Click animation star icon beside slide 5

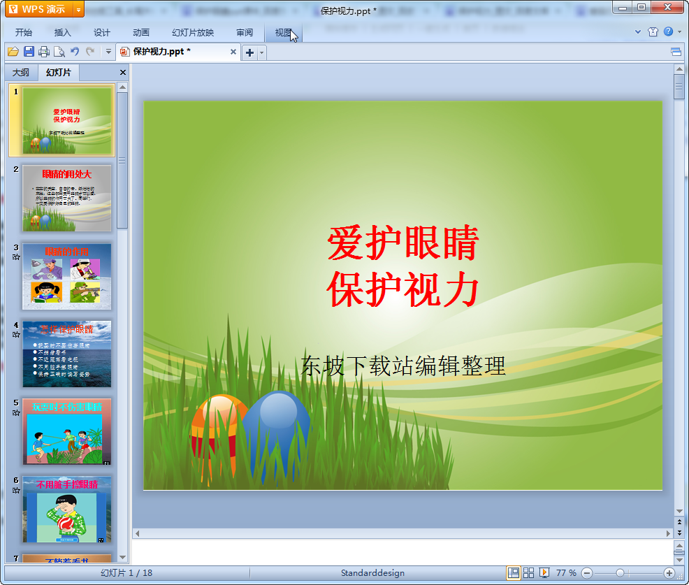point(16,412)
